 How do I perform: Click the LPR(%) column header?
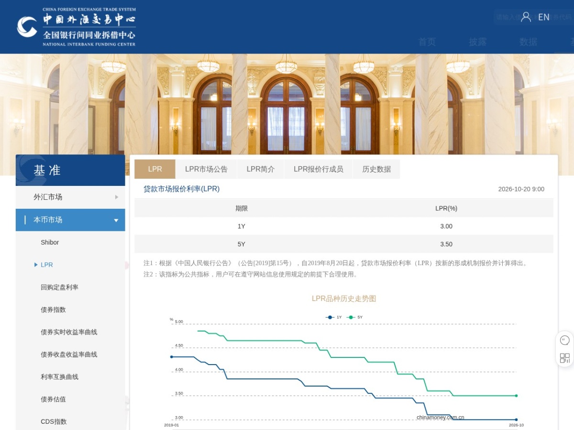pos(446,208)
